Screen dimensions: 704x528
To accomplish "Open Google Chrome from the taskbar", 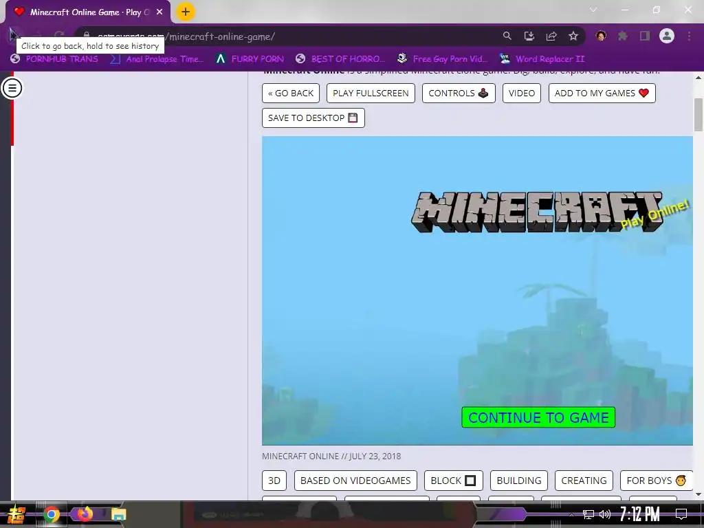I will (51, 514).
